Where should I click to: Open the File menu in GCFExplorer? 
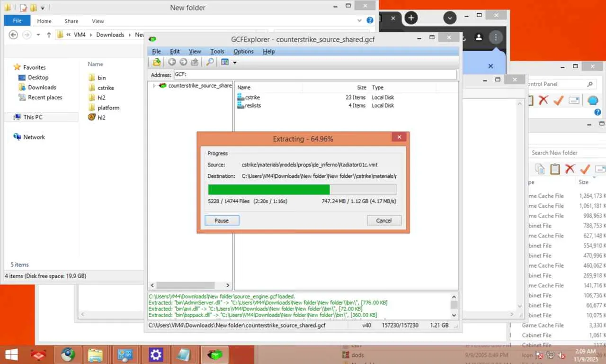tap(156, 51)
